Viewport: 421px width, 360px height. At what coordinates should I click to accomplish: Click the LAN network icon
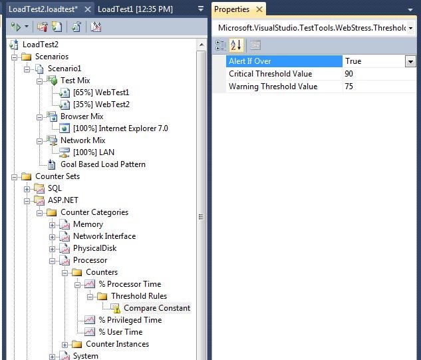(x=65, y=152)
